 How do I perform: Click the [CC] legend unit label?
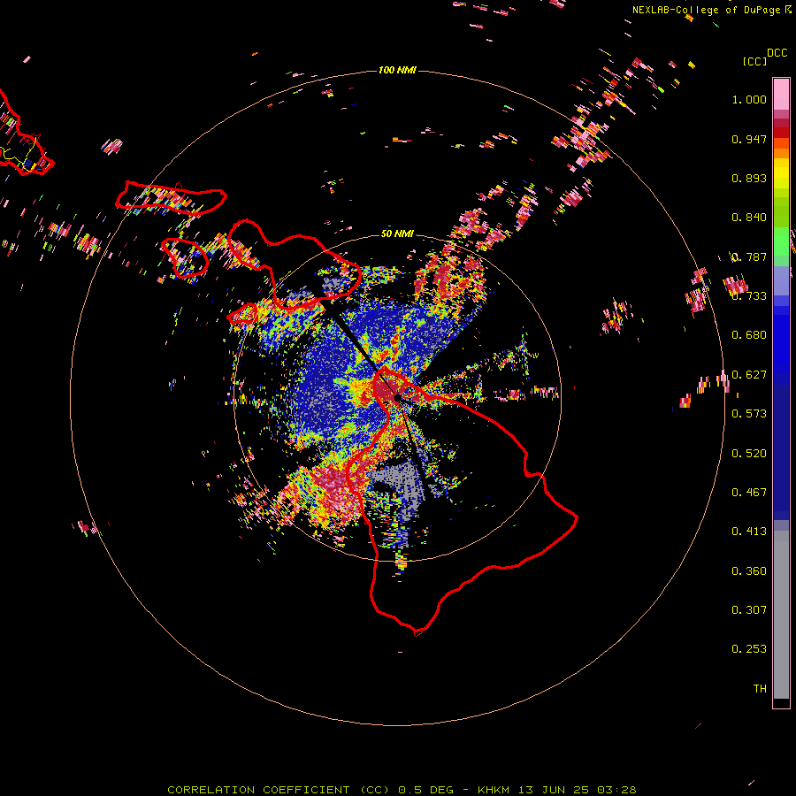(x=755, y=61)
